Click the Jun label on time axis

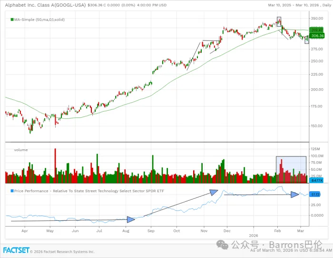pyautogui.click(x=75, y=231)
